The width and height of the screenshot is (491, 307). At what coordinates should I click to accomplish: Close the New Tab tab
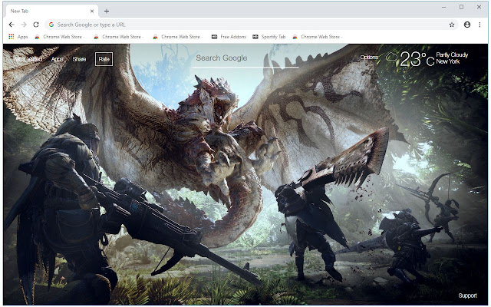click(x=92, y=11)
